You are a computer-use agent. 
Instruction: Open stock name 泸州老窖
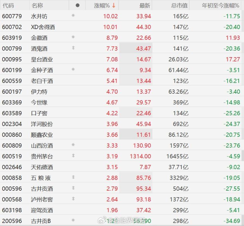click(x=42, y=199)
